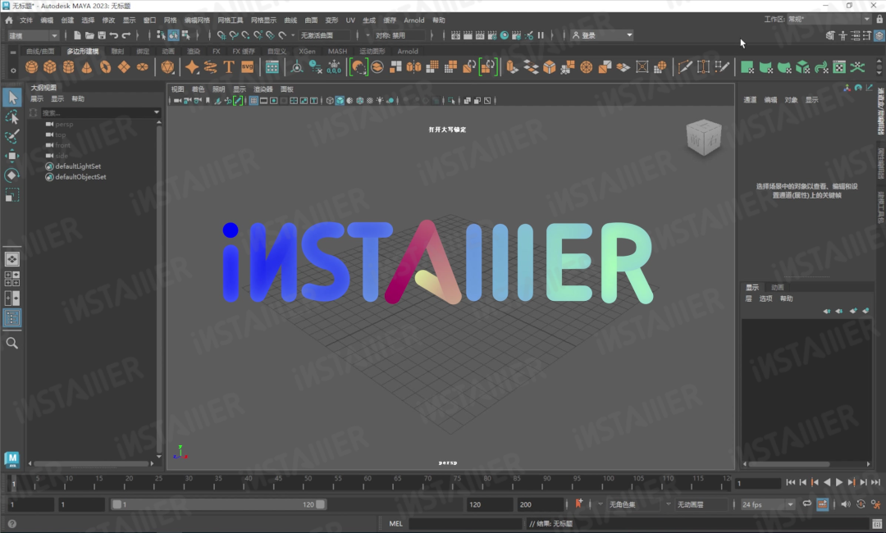
Task: Click the Save Scene disk icon
Action: [x=102, y=35]
